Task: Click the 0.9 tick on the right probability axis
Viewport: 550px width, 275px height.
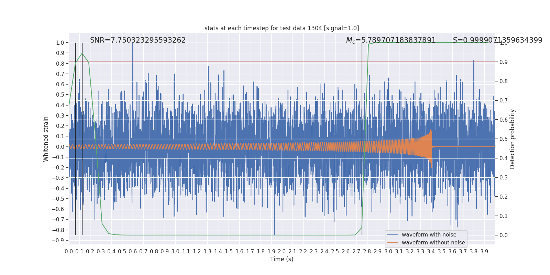Action: point(503,62)
